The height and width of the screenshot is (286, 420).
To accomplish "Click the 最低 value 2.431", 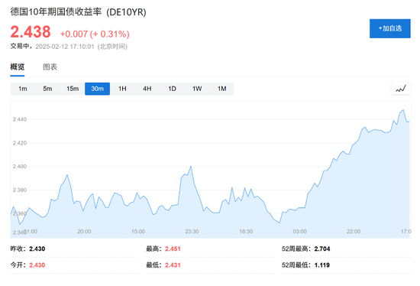I will [x=173, y=265].
